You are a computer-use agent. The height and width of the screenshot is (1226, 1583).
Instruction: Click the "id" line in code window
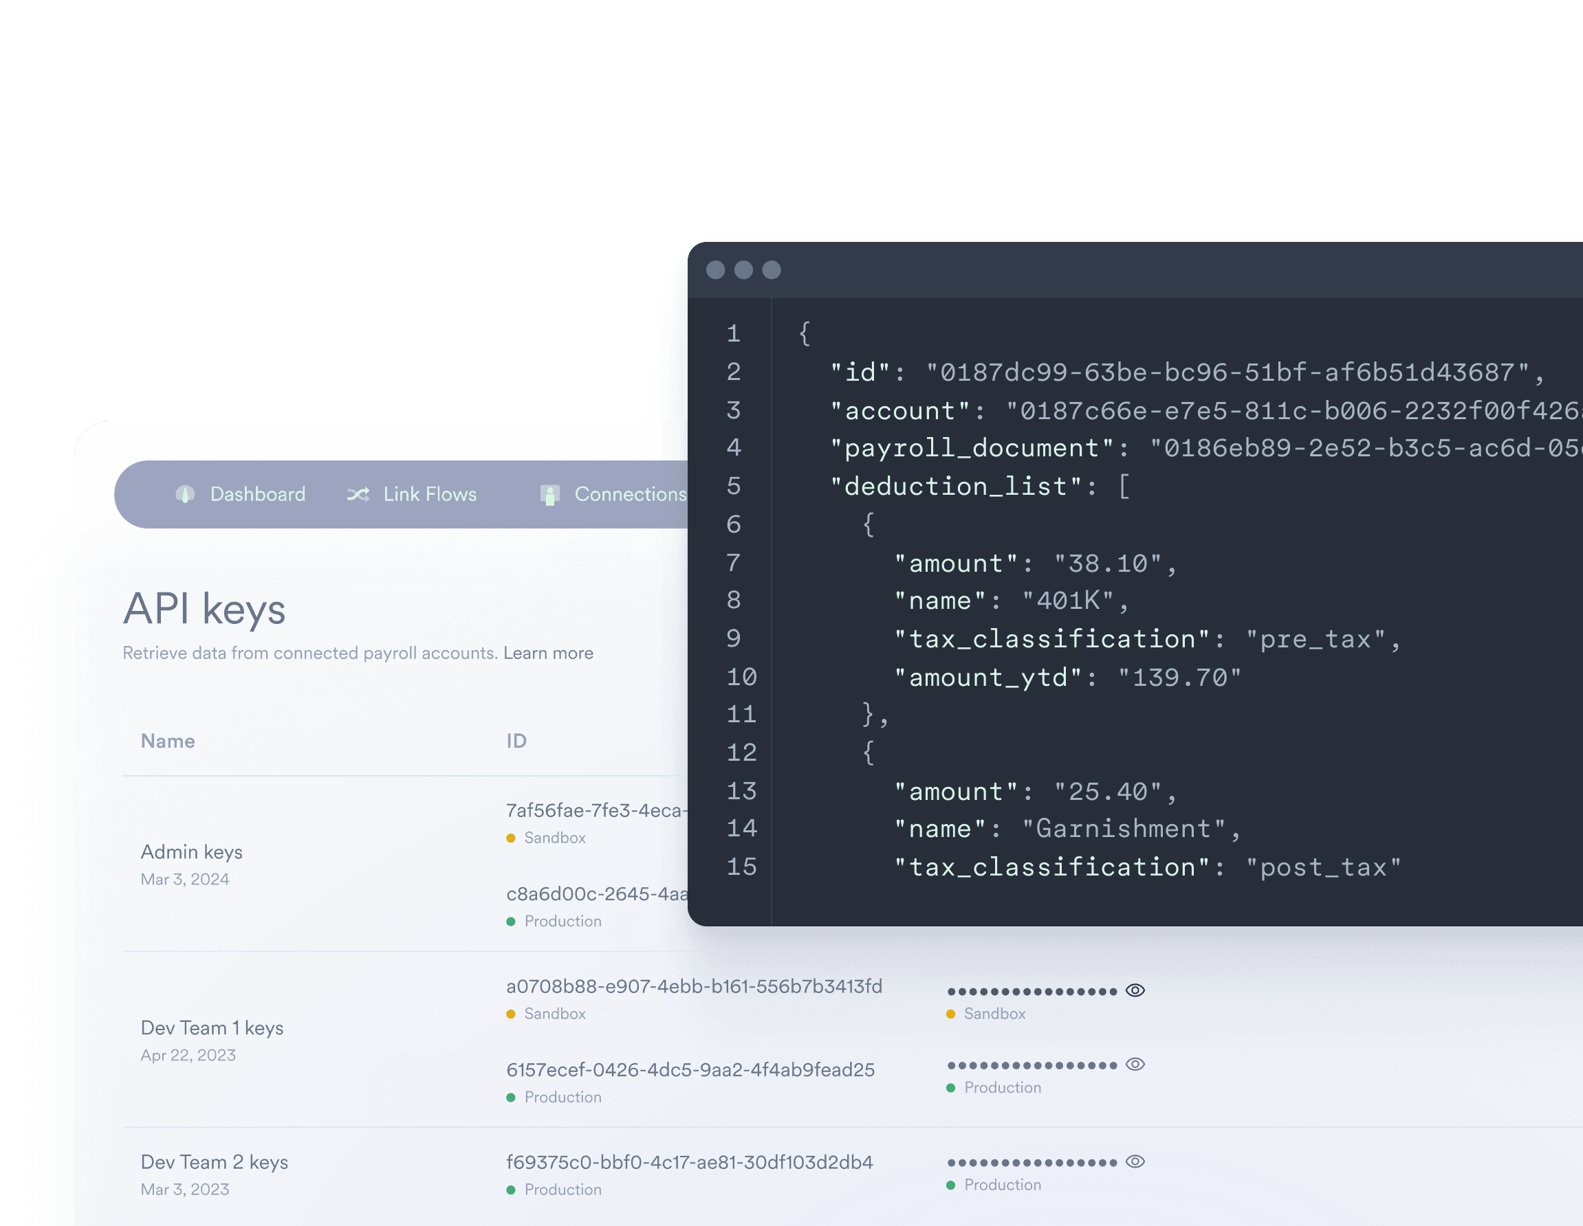coord(1187,372)
